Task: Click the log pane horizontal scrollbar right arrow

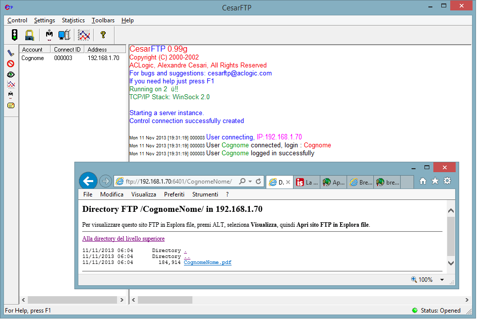Action: click(x=467, y=300)
